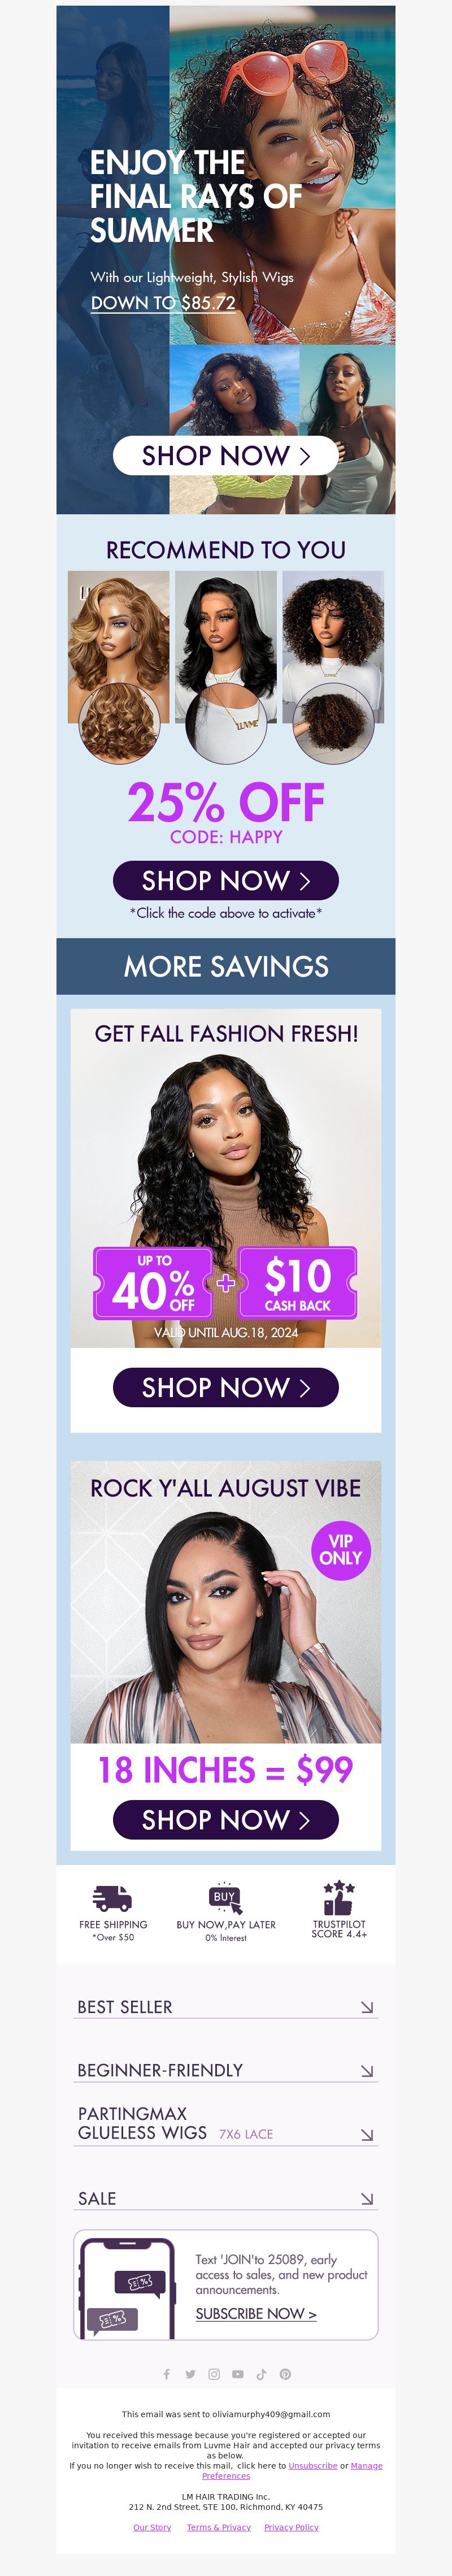Click SHOP NOW under 18 inches offer

pos(226,1819)
